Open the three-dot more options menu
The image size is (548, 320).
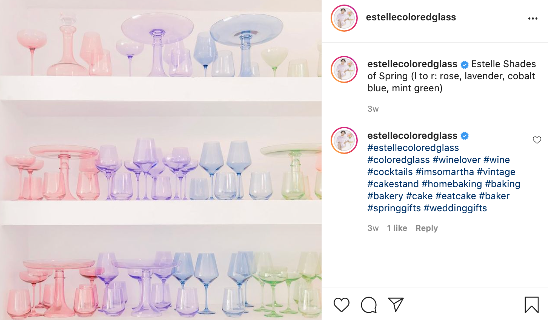pos(533,18)
